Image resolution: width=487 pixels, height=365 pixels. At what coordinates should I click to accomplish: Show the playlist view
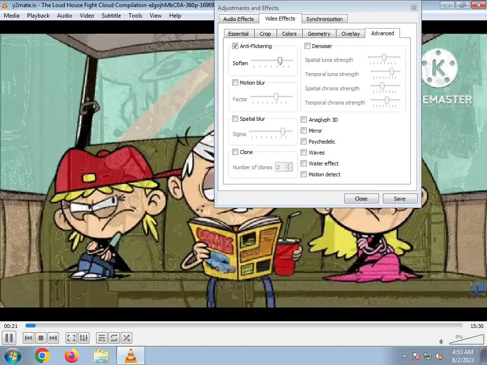pyautogui.click(x=102, y=338)
